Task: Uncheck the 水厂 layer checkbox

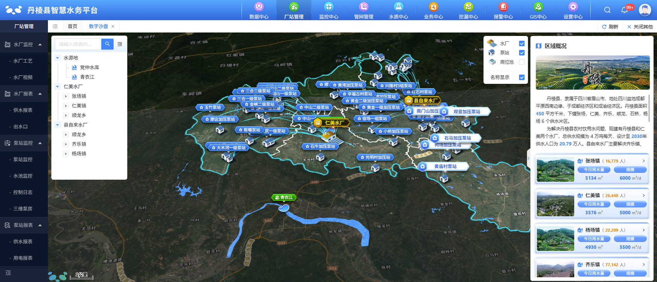Action: pos(522,44)
